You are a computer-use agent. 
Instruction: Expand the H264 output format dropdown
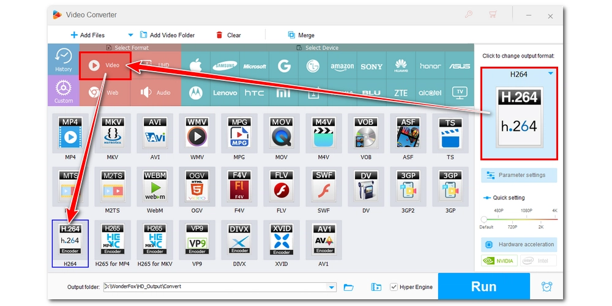point(551,73)
